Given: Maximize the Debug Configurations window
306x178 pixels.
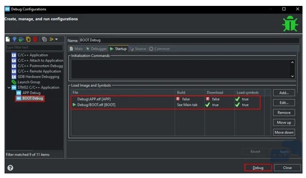Looking at the screenshot, I should point(284,9).
